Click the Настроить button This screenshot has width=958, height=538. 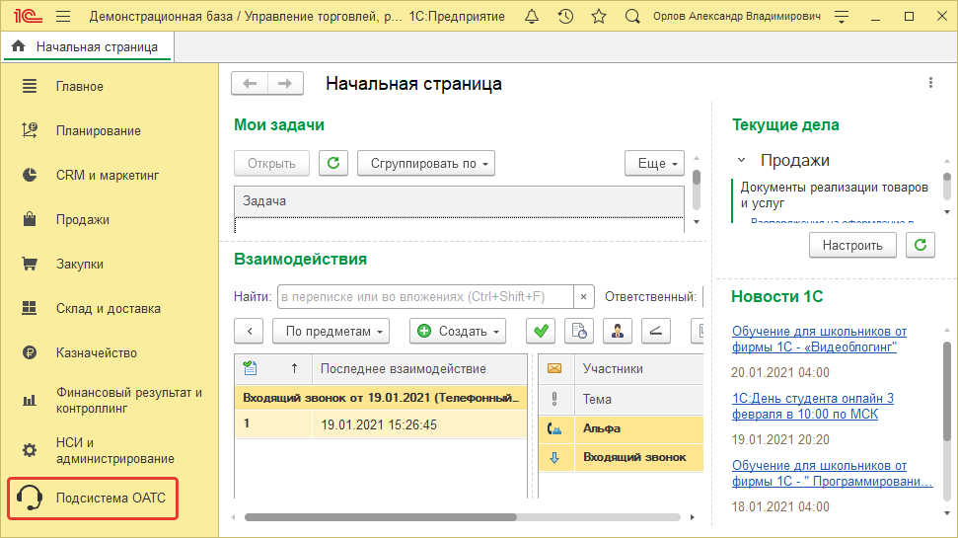(852, 245)
